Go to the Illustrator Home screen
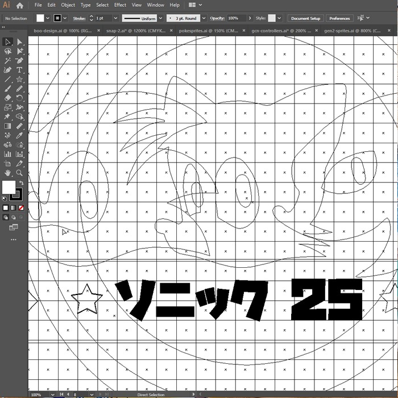 click(x=19, y=5)
